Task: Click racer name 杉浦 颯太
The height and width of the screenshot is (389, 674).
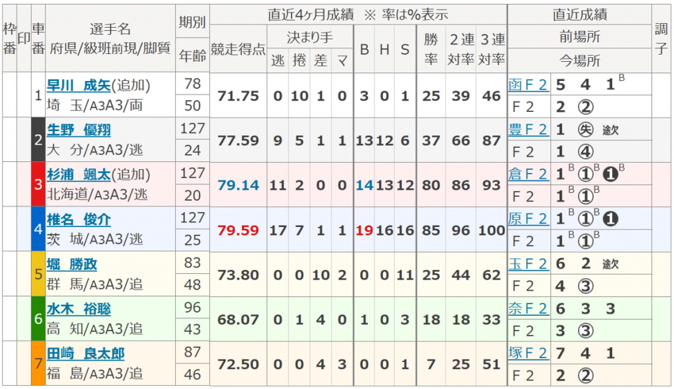Action: click(x=78, y=174)
